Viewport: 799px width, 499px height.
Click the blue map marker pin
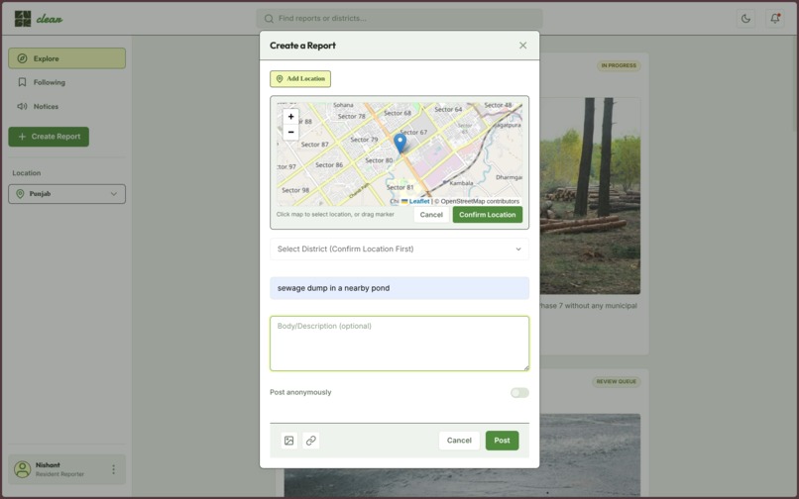pos(400,144)
